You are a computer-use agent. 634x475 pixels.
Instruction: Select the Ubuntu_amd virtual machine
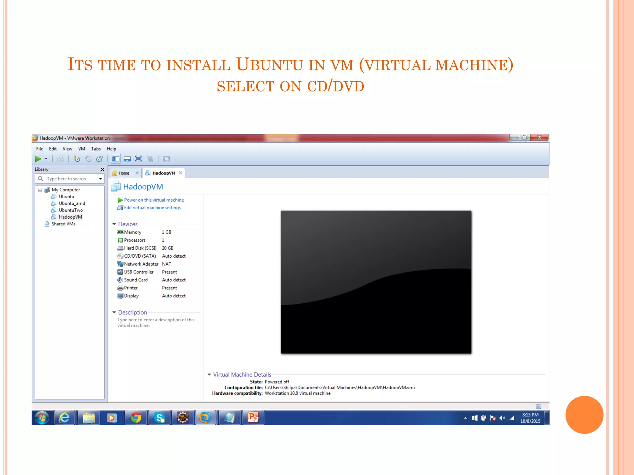tap(72, 203)
